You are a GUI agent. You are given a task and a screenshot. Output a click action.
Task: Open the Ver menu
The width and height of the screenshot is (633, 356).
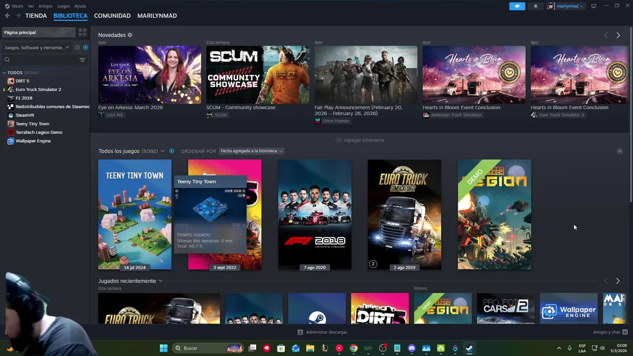coord(31,6)
